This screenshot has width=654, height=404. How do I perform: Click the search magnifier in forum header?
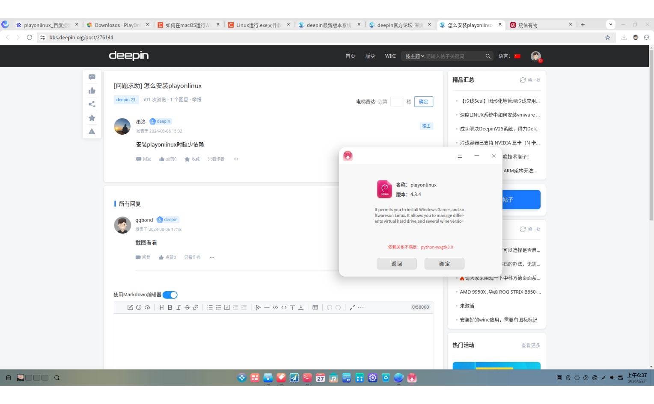pyautogui.click(x=488, y=56)
